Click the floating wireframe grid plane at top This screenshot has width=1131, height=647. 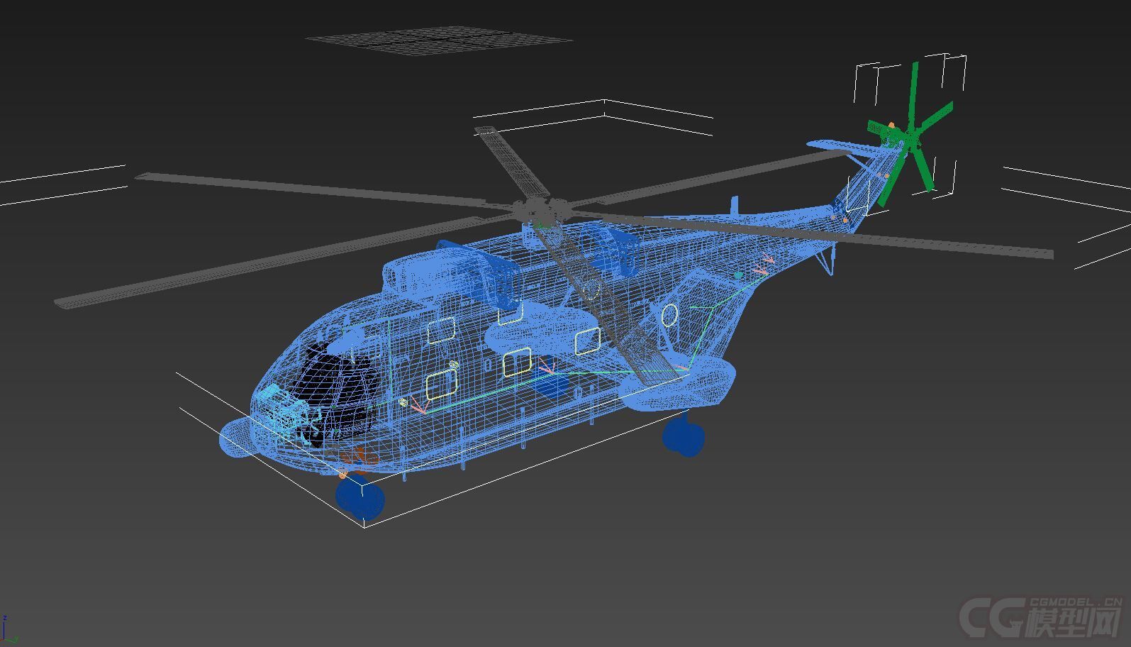click(440, 40)
